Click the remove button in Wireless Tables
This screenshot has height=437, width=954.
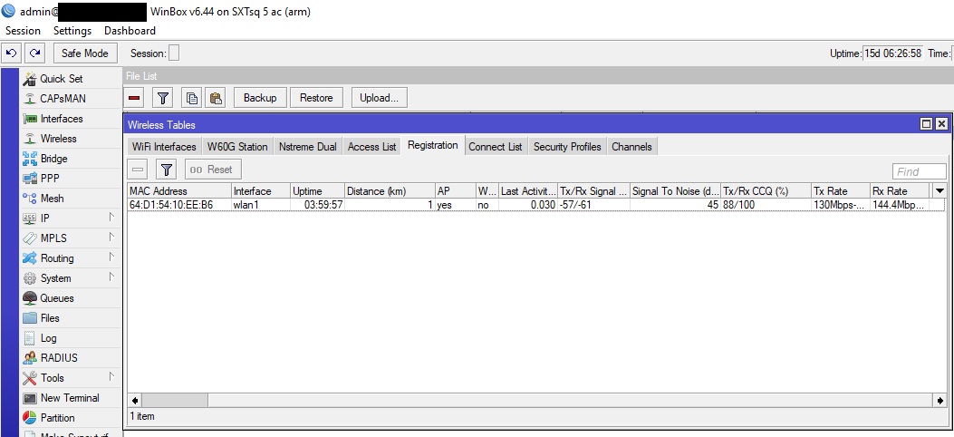point(138,170)
